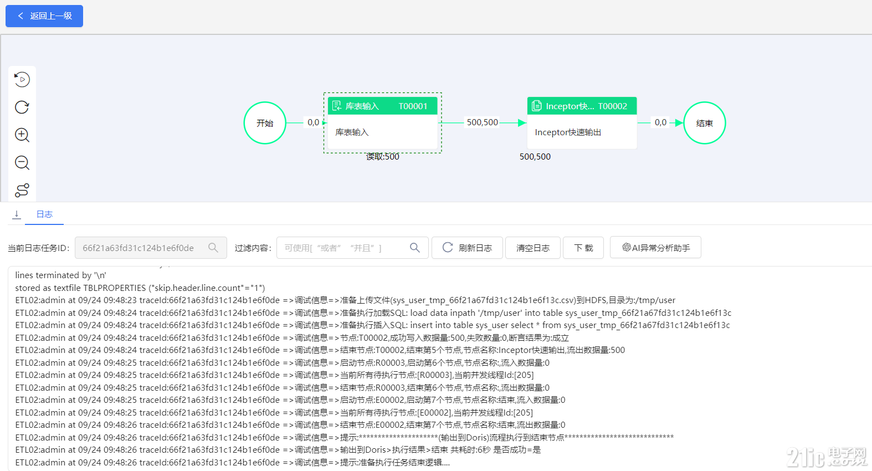Viewport: 872px width, 471px height.
Task: Click the Inceptor快速输出 node body
Action: coord(582,132)
